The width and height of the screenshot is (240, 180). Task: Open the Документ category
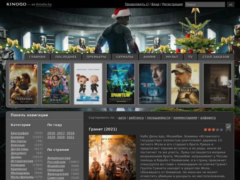point(18,153)
